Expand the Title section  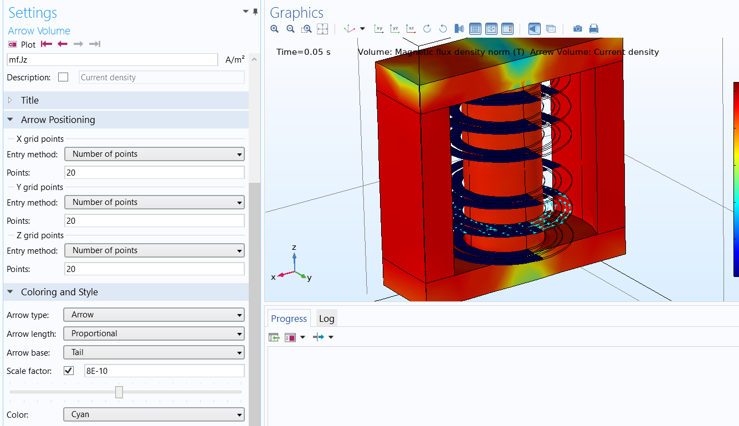(29, 100)
